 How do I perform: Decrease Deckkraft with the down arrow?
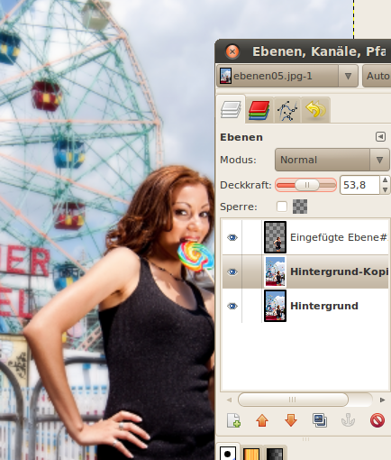[385, 189]
